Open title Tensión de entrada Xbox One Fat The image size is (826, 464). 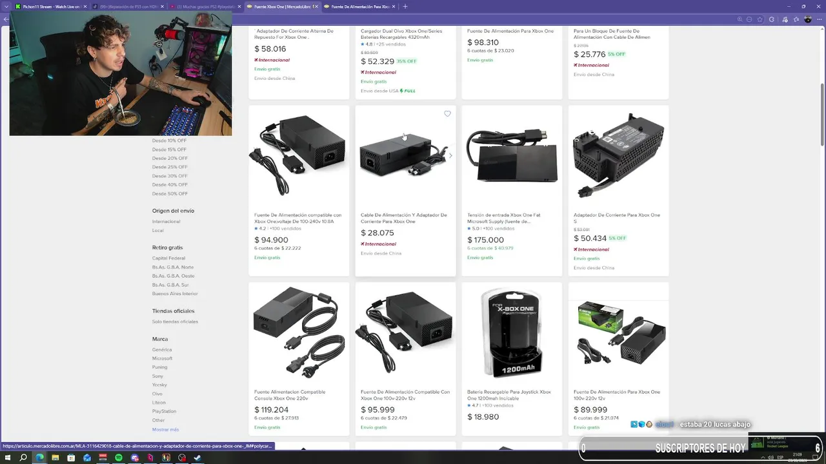pos(504,218)
